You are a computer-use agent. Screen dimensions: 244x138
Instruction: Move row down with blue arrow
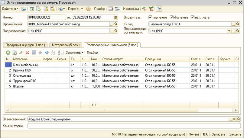[47, 53]
